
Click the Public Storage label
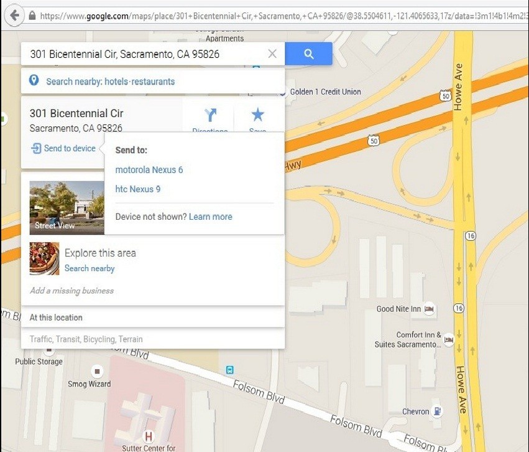point(39,362)
